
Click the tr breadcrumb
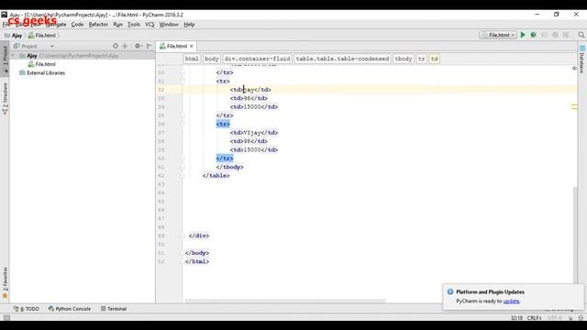tap(421, 59)
